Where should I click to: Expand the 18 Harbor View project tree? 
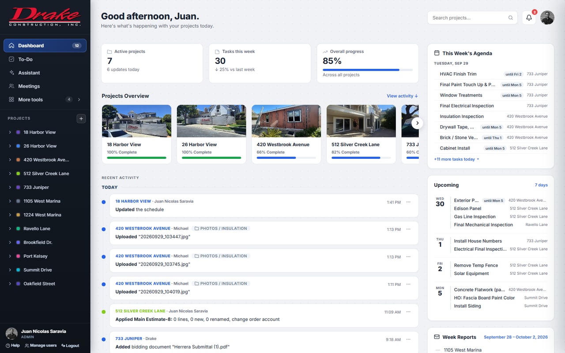(10, 132)
